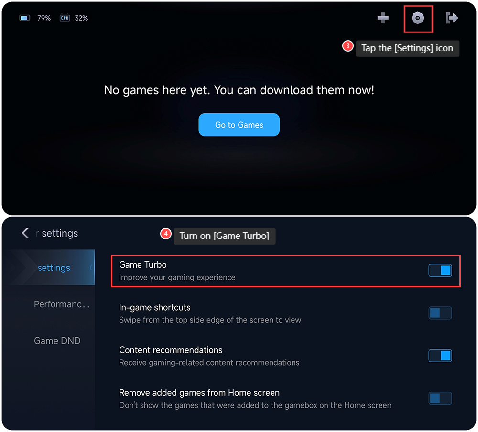Viewport: 478px width, 432px height.
Task: Click the Go to Games button
Action: 239,125
